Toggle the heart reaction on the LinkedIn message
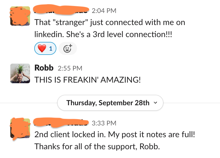 pos(45,48)
